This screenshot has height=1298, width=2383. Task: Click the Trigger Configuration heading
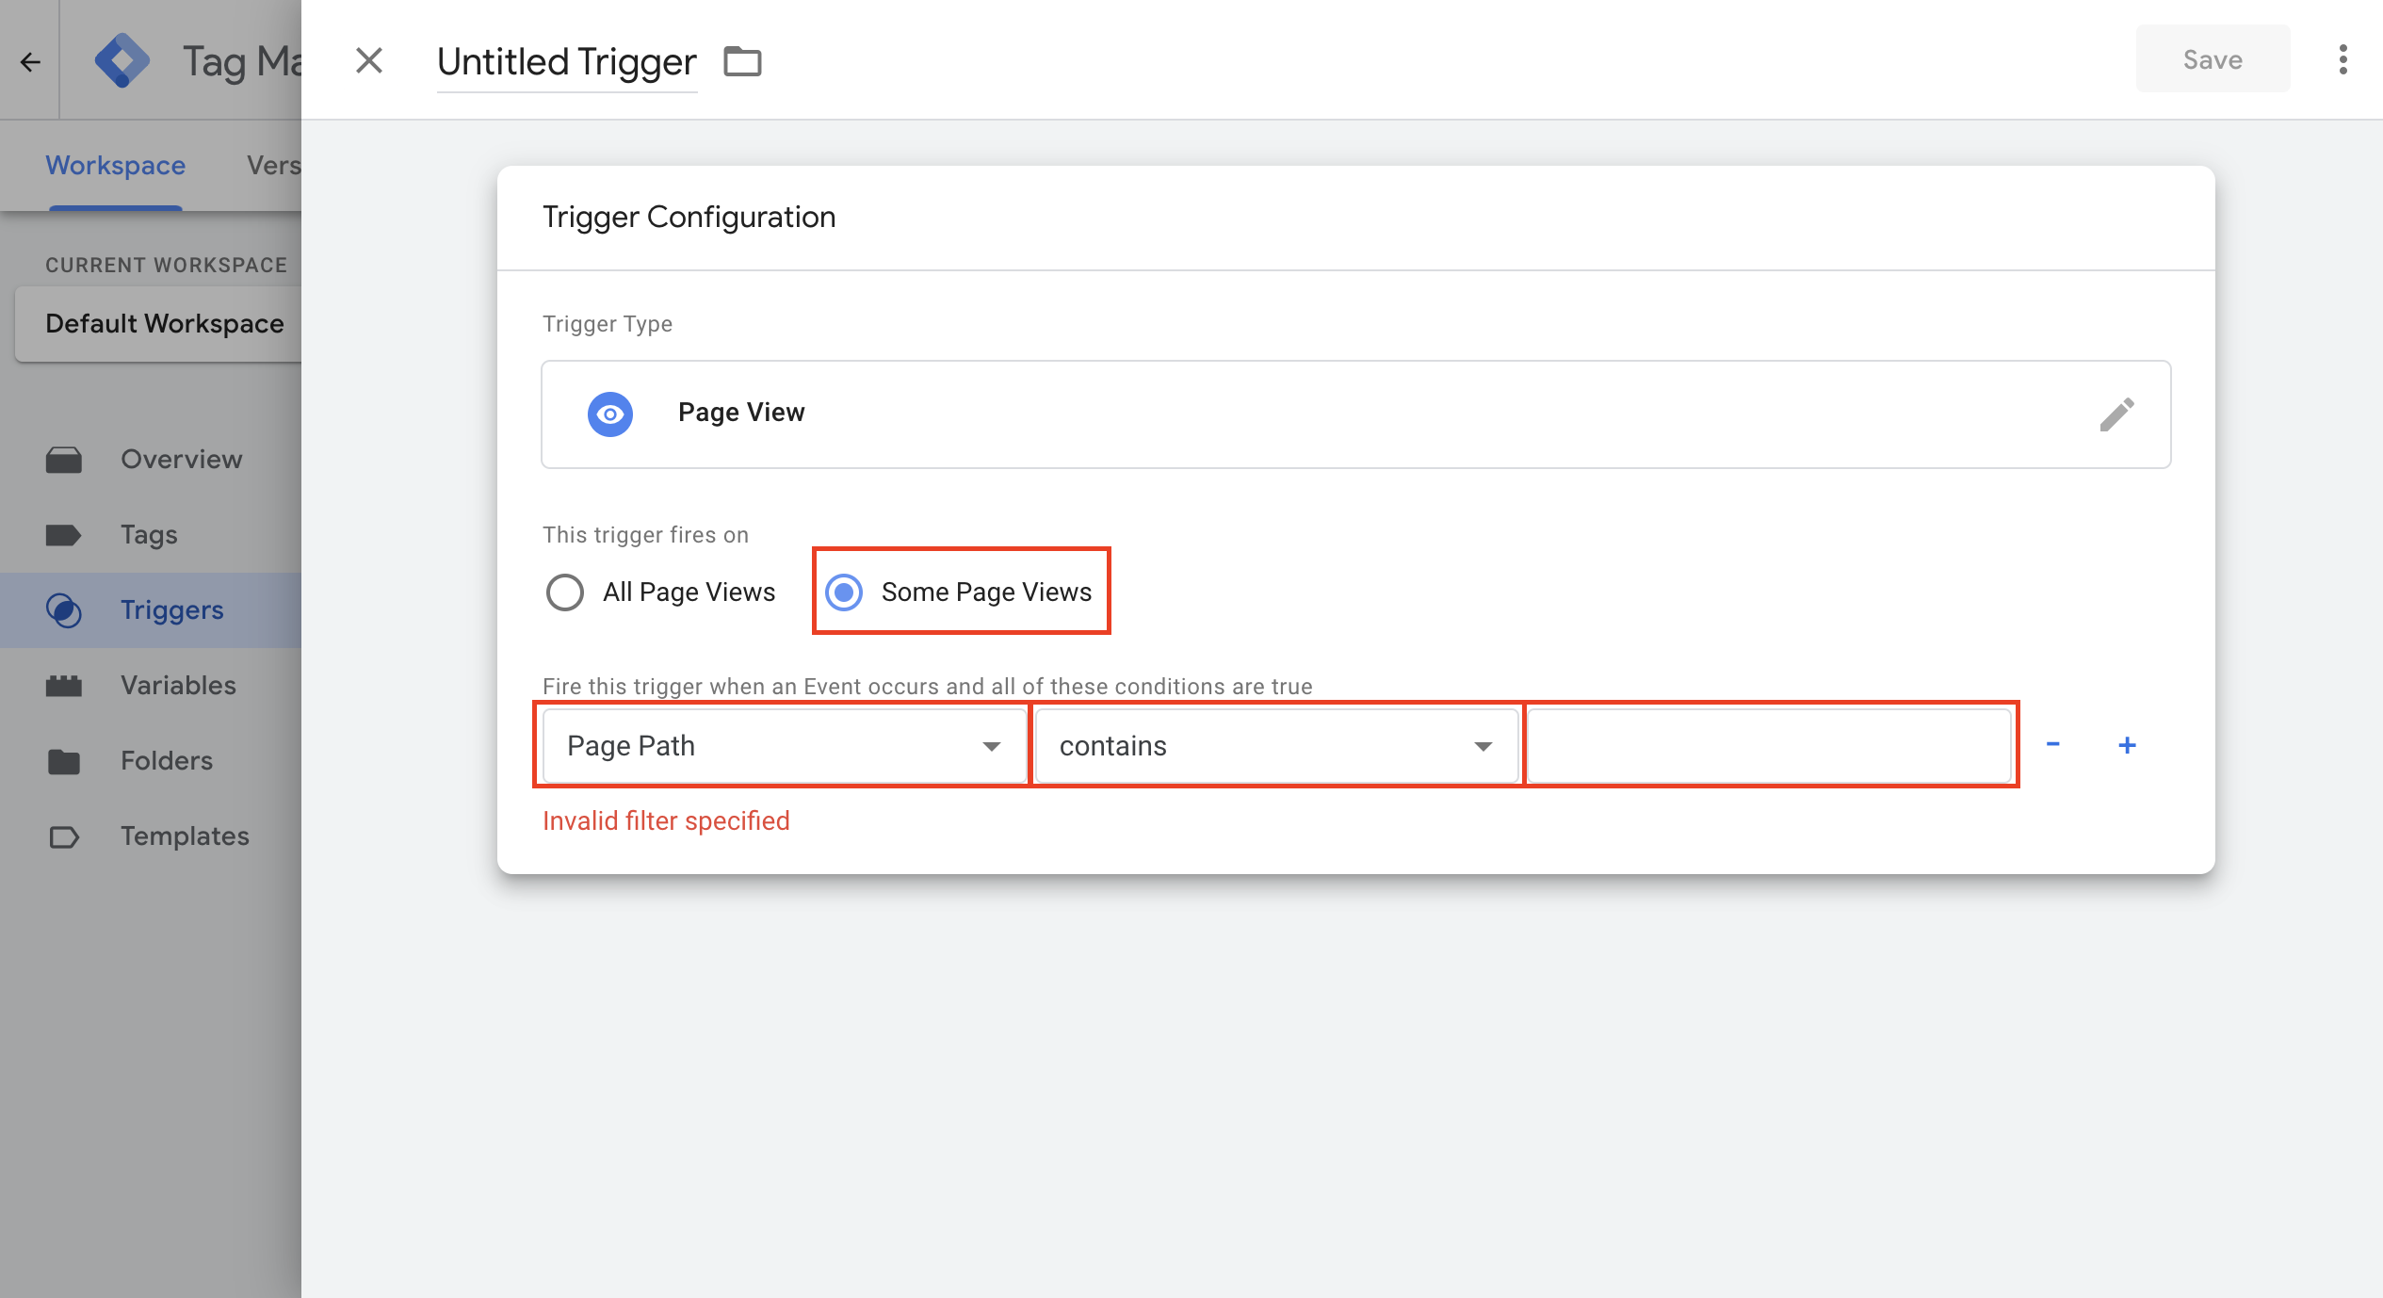click(689, 218)
